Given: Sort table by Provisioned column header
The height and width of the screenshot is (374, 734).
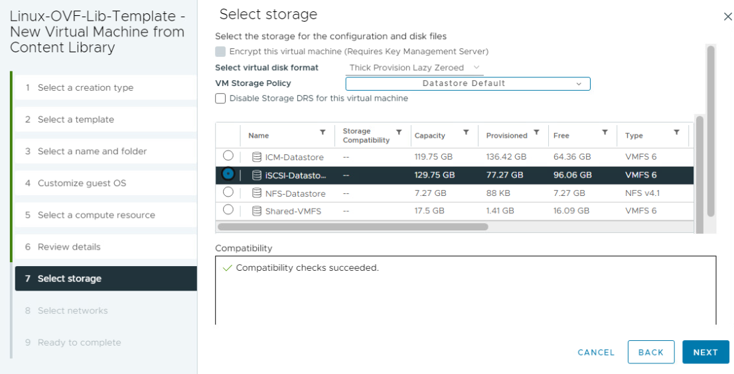Looking at the screenshot, I should pyautogui.click(x=506, y=136).
